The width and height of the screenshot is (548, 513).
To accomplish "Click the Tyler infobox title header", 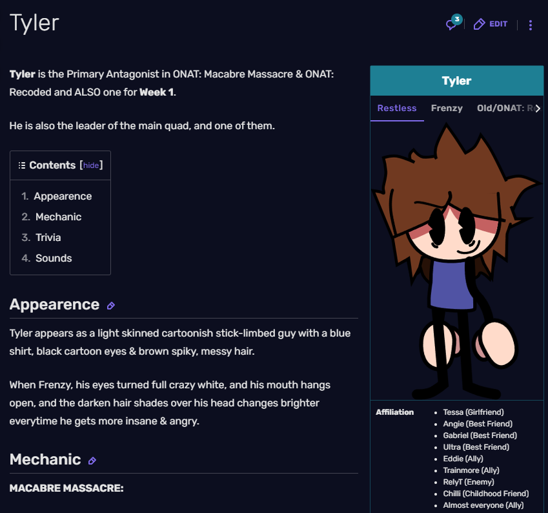I will click(x=457, y=81).
